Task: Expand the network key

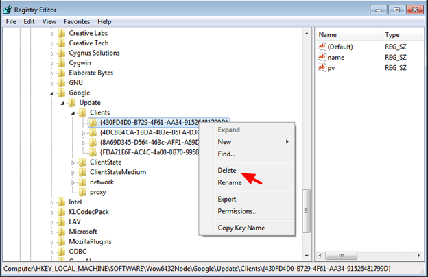Action: click(x=73, y=182)
